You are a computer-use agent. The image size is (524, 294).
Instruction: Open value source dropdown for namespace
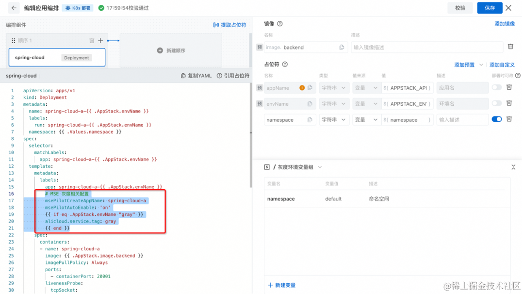coord(368,120)
